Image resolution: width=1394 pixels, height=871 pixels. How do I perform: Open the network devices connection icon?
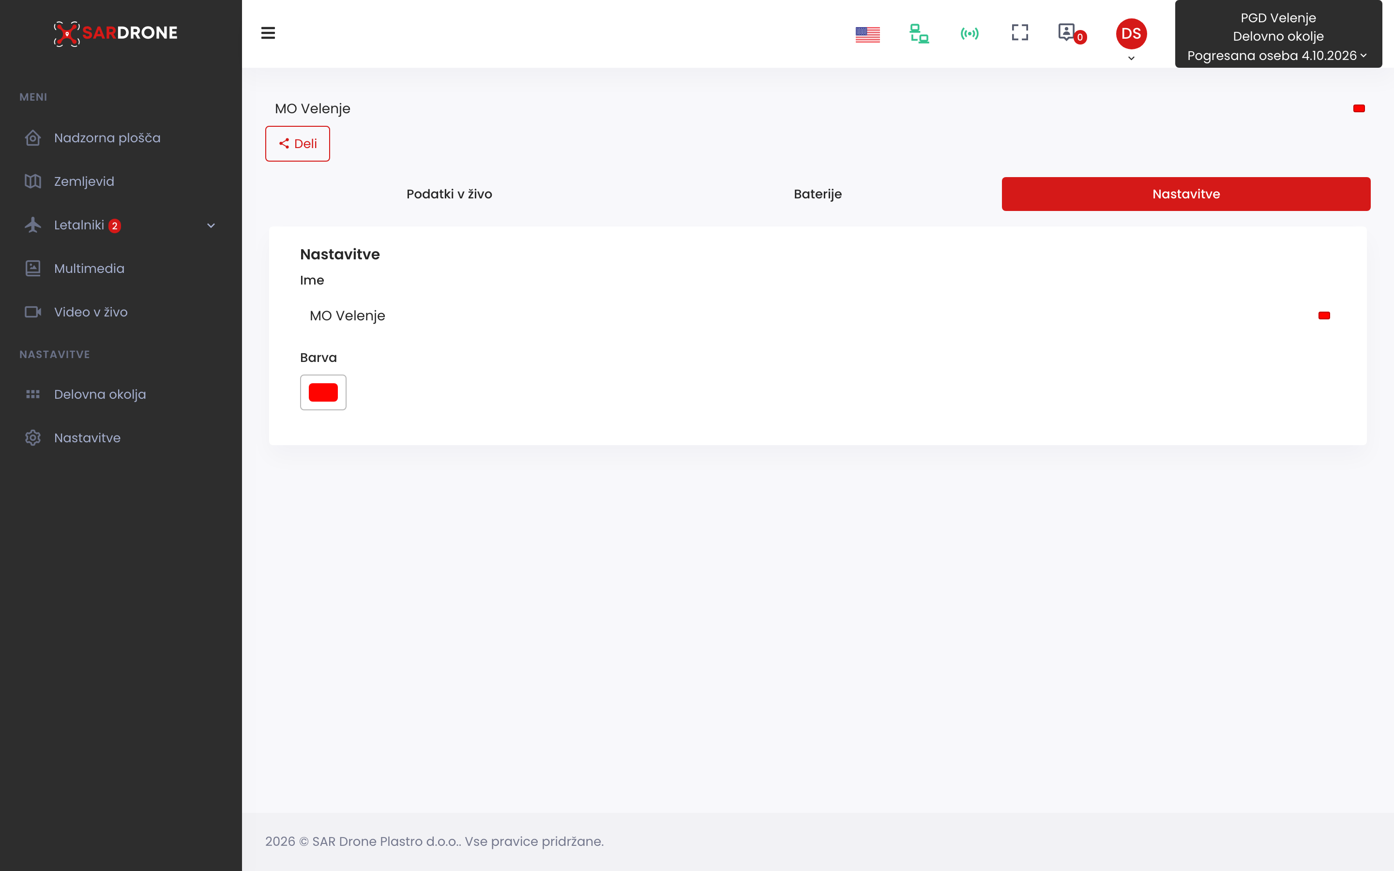tap(919, 33)
